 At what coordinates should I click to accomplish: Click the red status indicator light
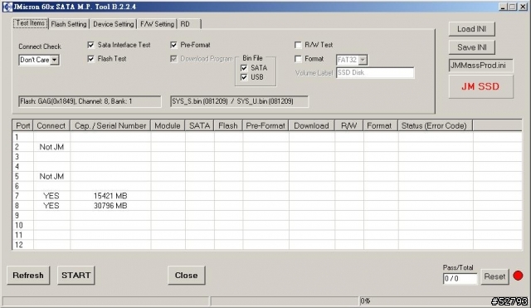tap(518, 276)
